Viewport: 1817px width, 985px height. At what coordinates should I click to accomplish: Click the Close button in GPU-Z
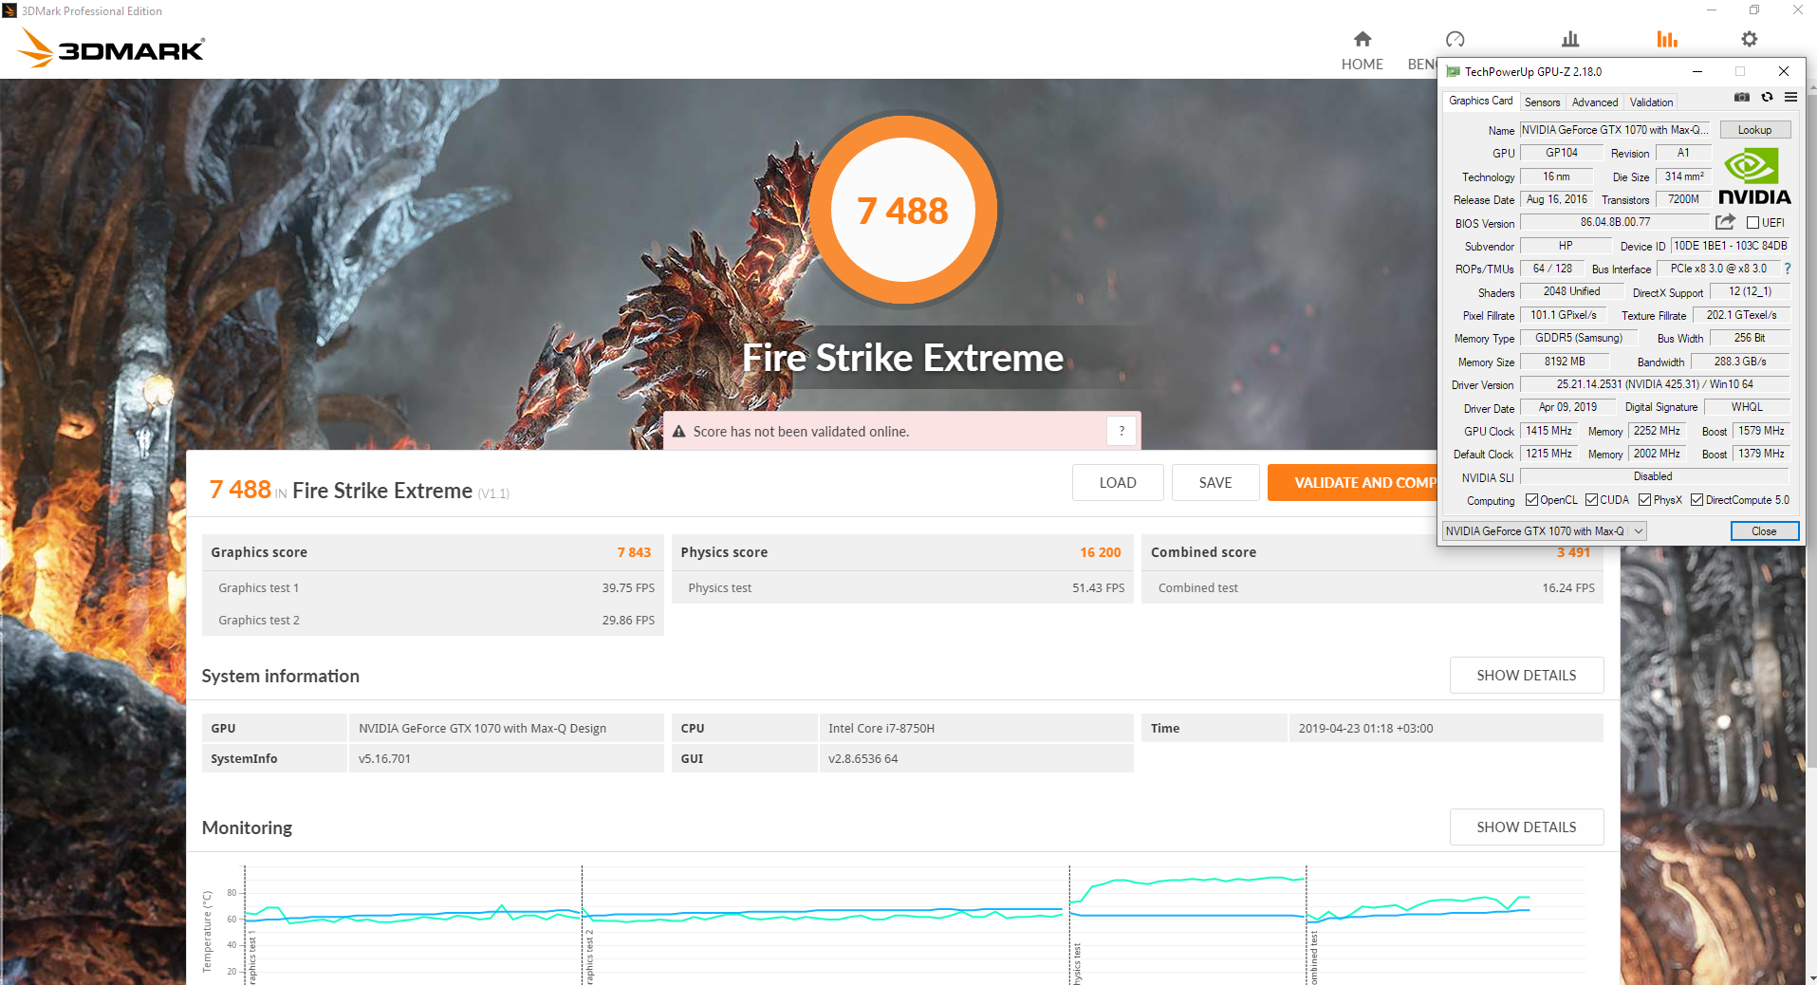point(1764,531)
